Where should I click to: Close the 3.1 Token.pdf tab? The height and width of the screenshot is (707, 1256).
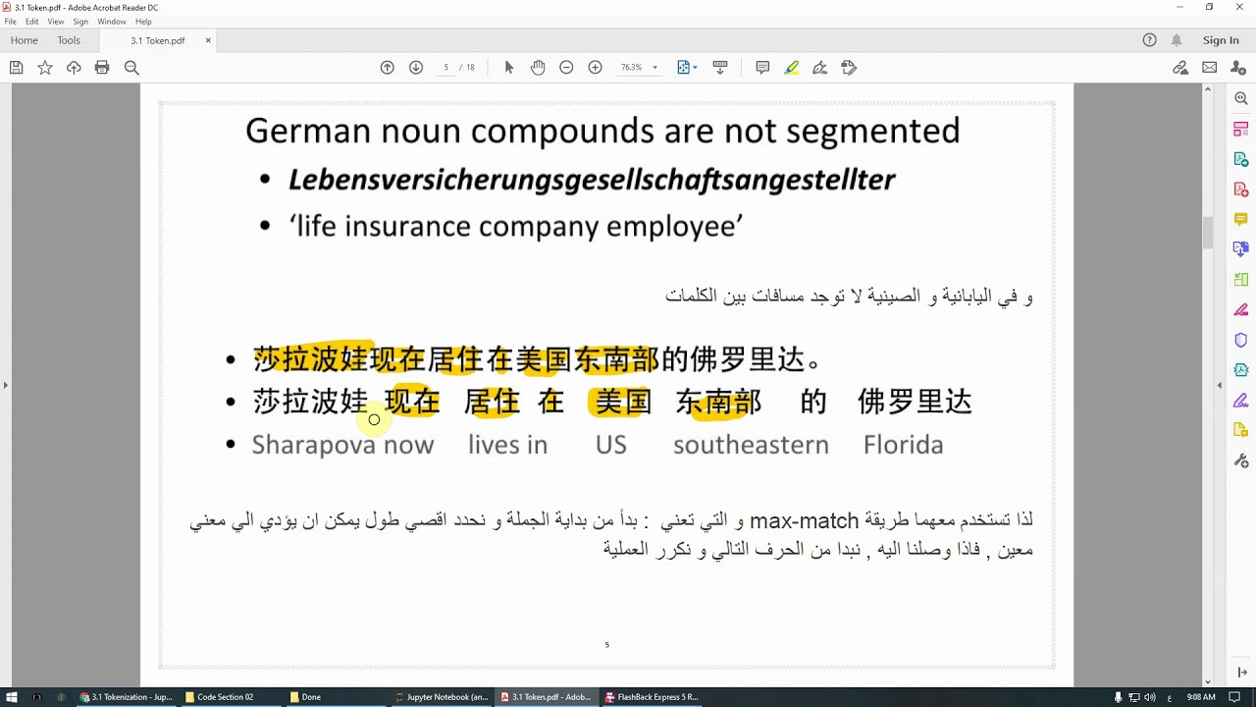[208, 40]
